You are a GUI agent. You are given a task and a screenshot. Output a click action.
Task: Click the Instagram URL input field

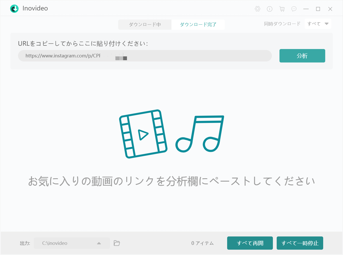[145, 56]
